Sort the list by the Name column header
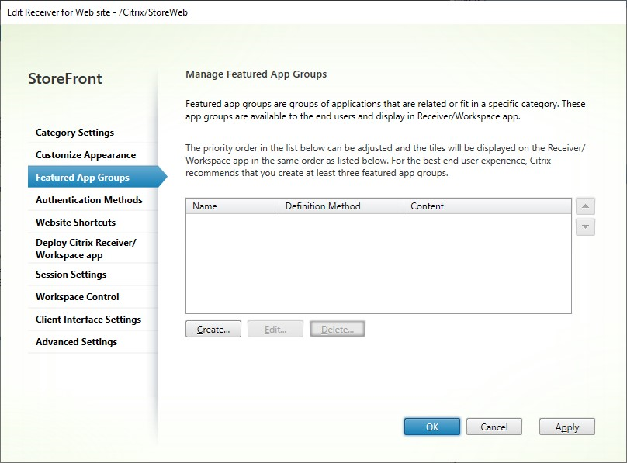This screenshot has height=463, width=627. 232,206
